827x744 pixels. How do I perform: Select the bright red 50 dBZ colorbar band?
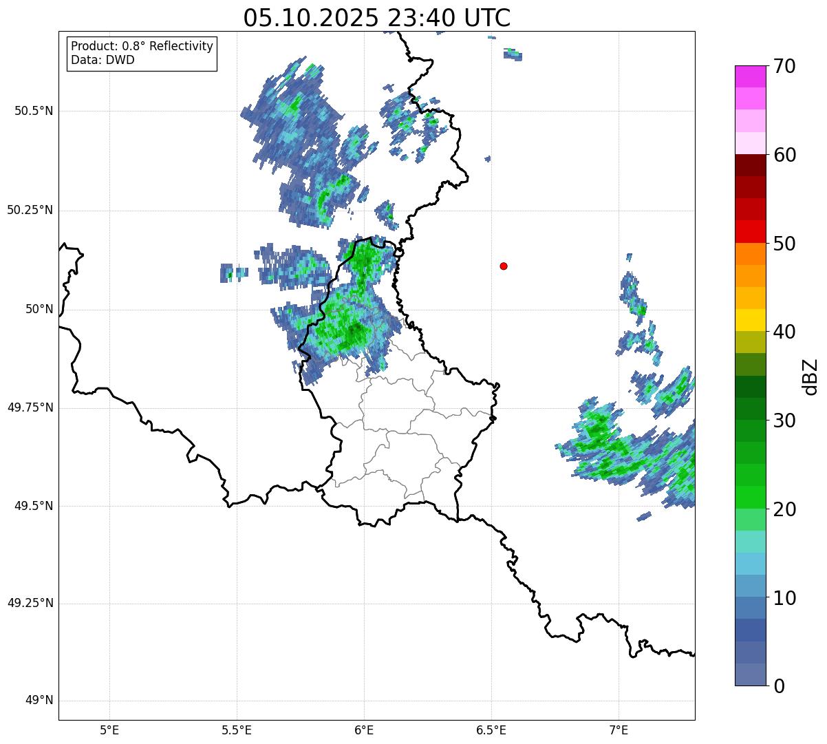(751, 232)
